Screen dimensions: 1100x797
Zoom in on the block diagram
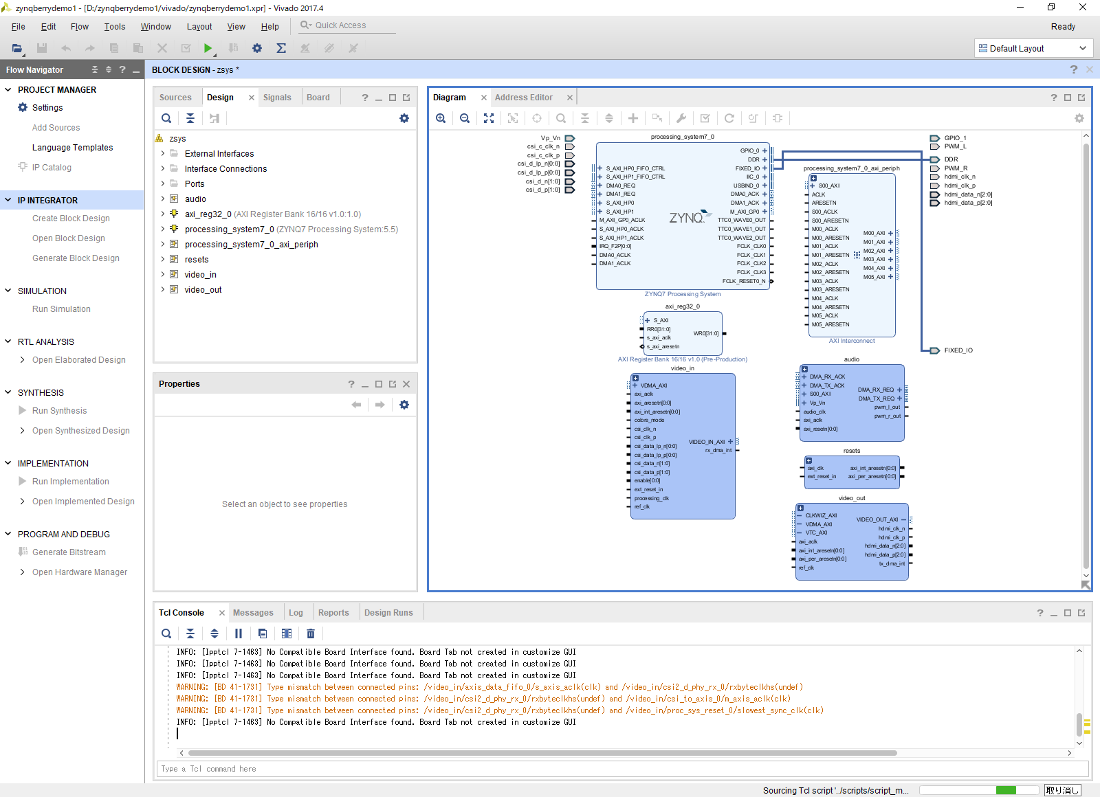pyautogui.click(x=441, y=118)
